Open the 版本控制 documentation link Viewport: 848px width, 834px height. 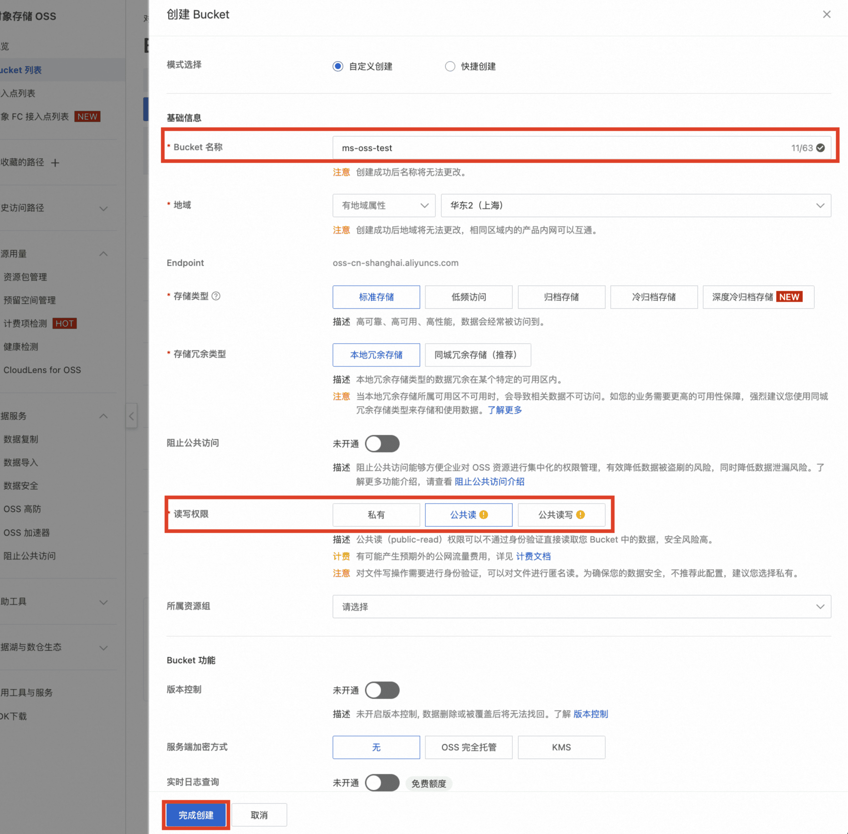[590, 714]
